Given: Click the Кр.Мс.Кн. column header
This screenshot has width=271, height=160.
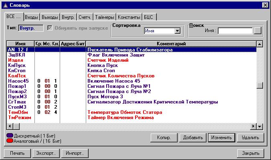Looking at the screenshot, I should point(47,44).
